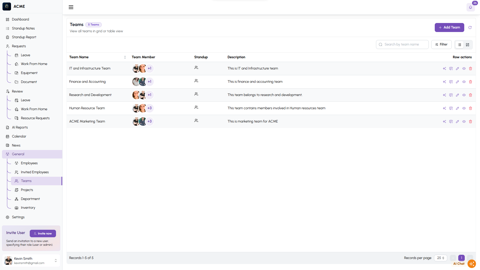View the IT and Infrastructure Team details
This screenshot has width=480, height=270.
coord(464,68)
